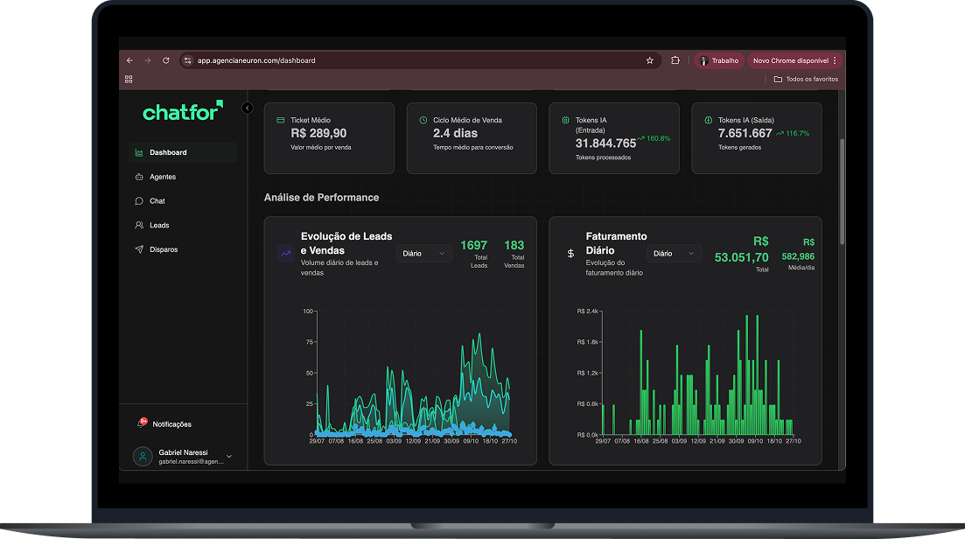Select the Disparos paper-plane icon
This screenshot has height=539, width=965.
(x=138, y=249)
